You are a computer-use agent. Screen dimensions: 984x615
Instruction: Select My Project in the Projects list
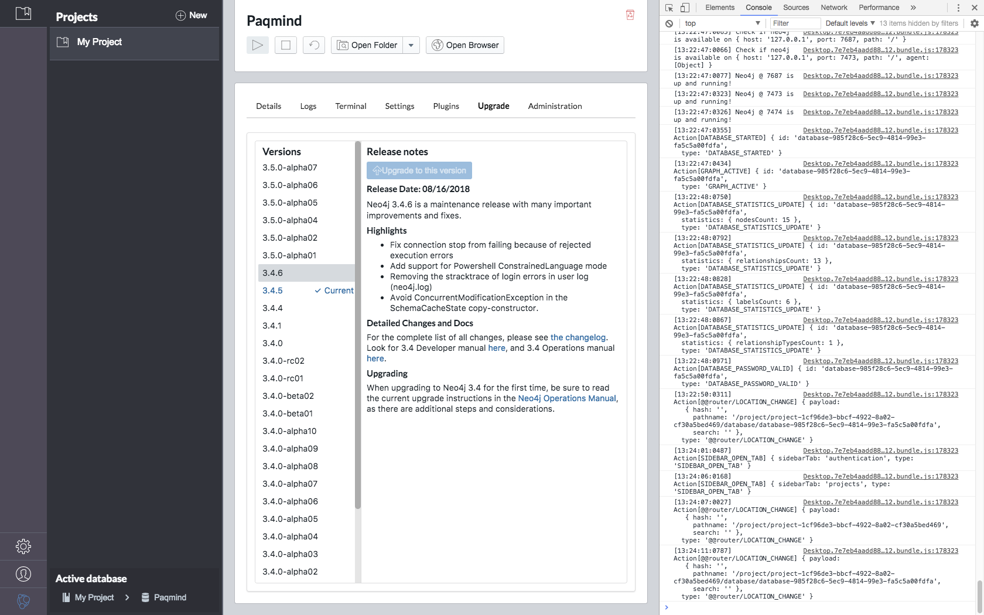134,42
